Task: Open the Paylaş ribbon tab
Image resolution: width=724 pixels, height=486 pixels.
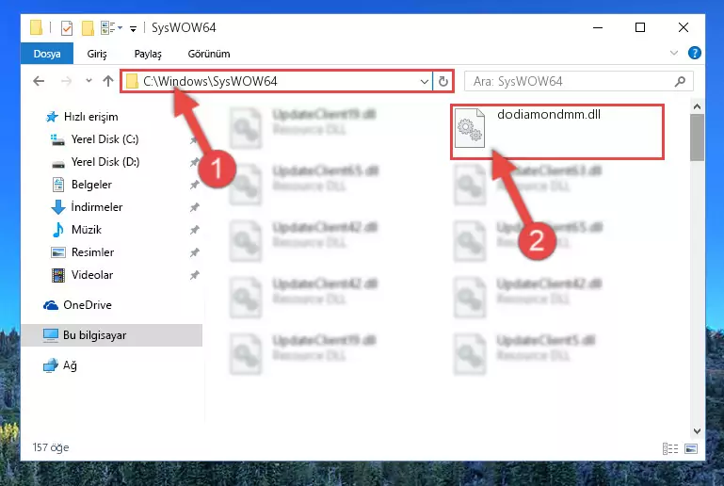Action: click(x=148, y=54)
